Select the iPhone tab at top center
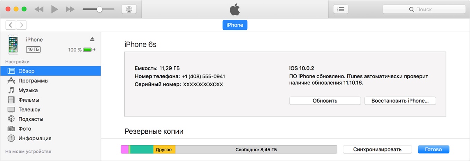The image size is (470, 161). [235, 25]
